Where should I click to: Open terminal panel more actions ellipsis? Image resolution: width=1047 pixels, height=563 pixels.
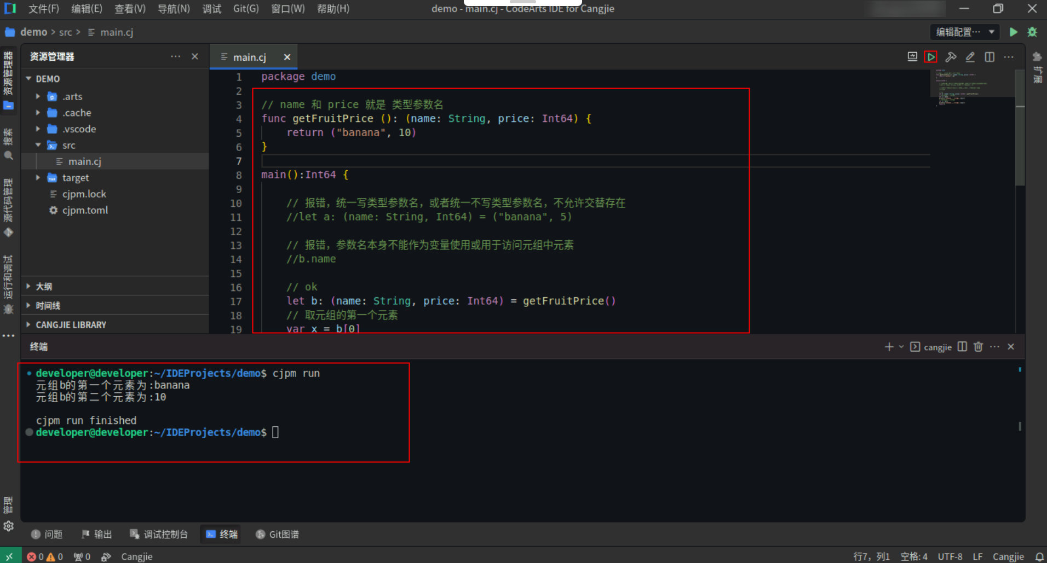[x=995, y=347]
